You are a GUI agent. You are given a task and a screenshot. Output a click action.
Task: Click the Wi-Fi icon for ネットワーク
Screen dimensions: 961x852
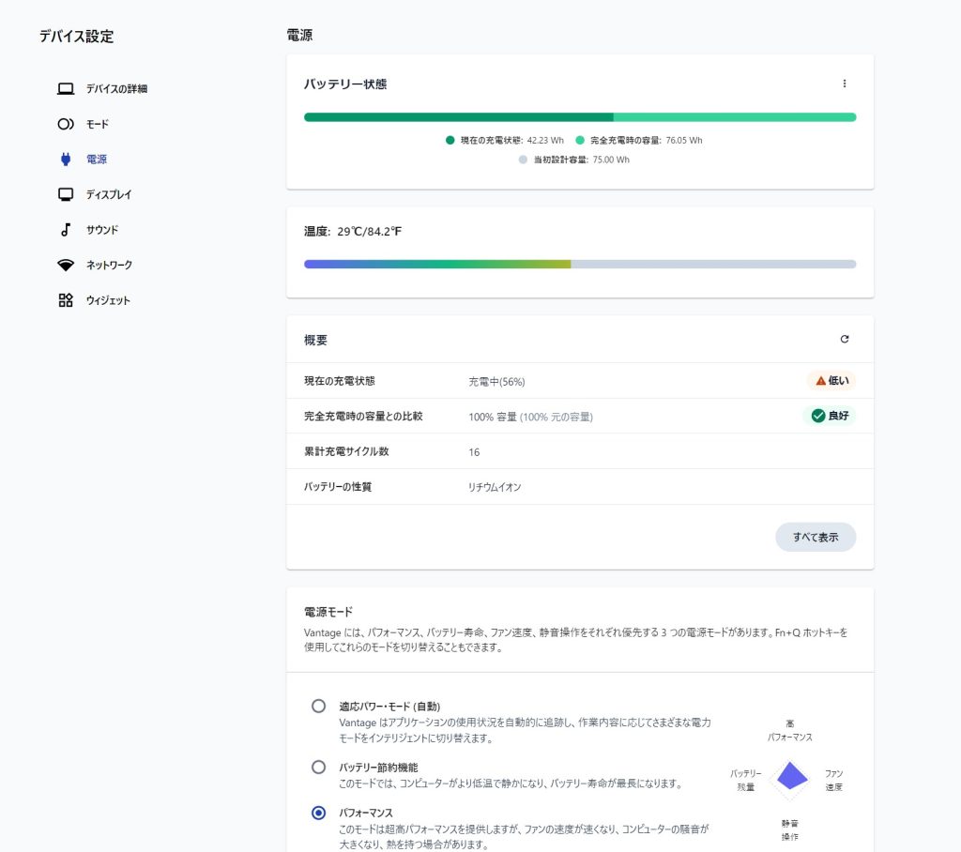[x=66, y=266]
